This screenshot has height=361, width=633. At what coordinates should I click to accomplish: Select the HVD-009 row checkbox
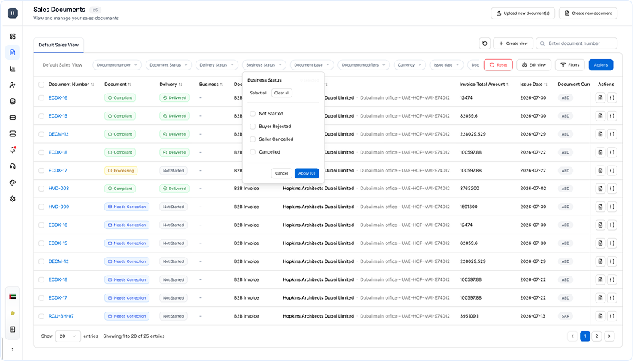pos(41,207)
